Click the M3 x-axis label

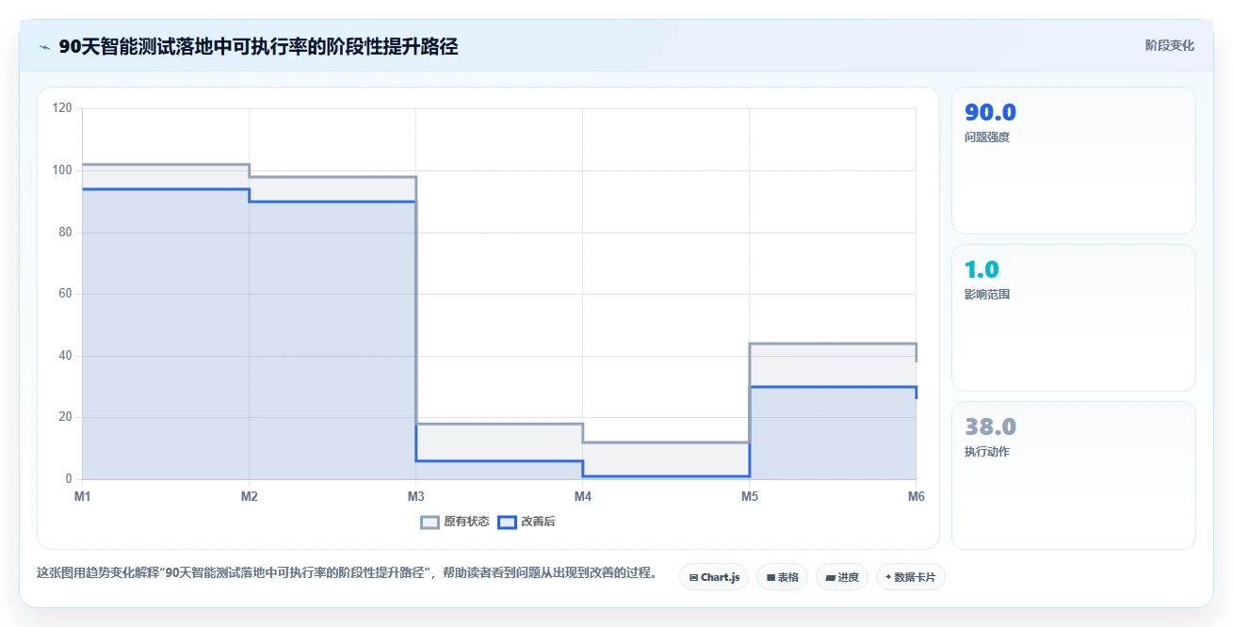[415, 496]
